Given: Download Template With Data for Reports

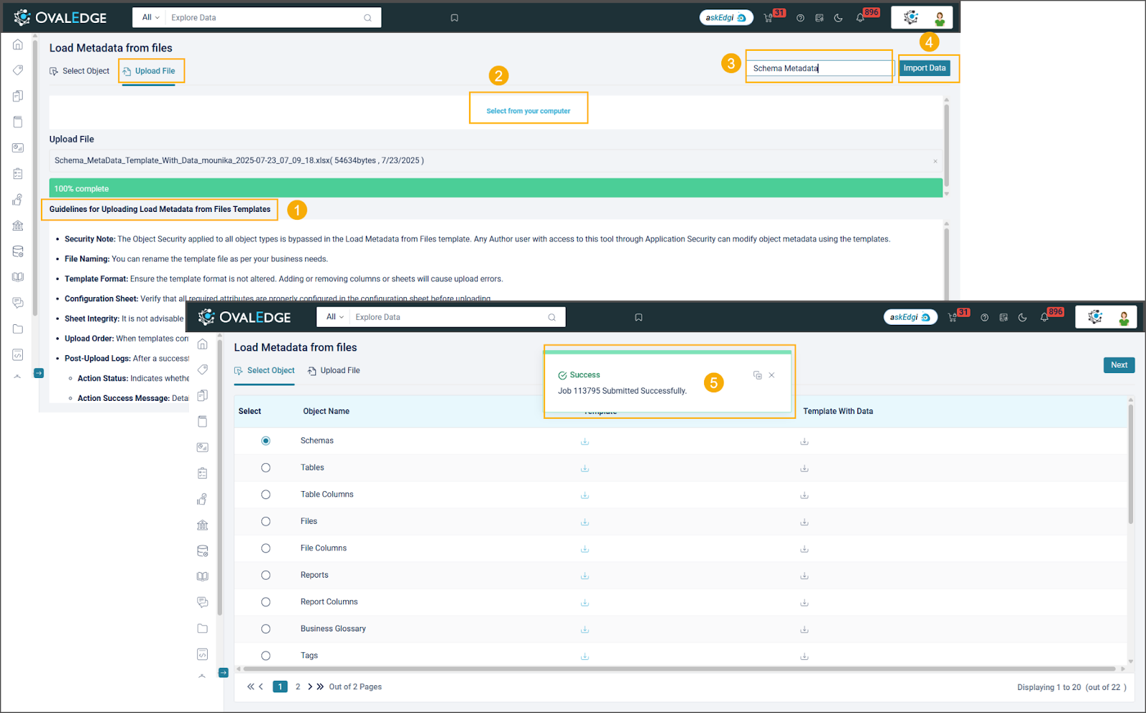Looking at the screenshot, I should pyautogui.click(x=804, y=576).
